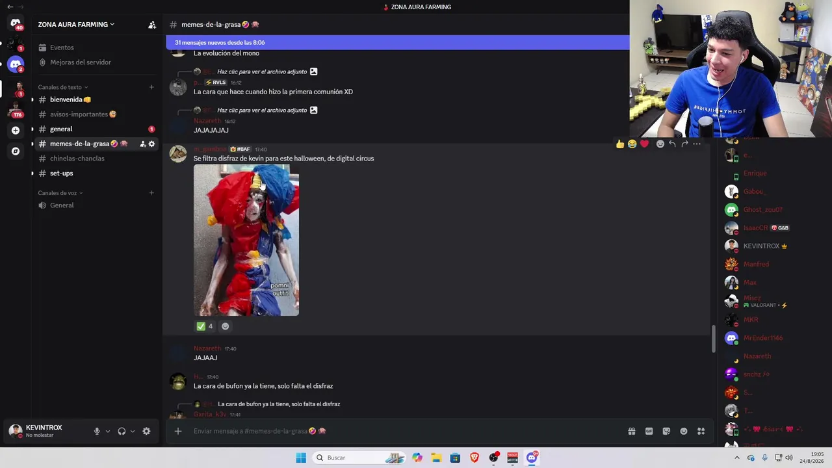
Task: Click the taskbar Buscar search box
Action: tap(360, 458)
